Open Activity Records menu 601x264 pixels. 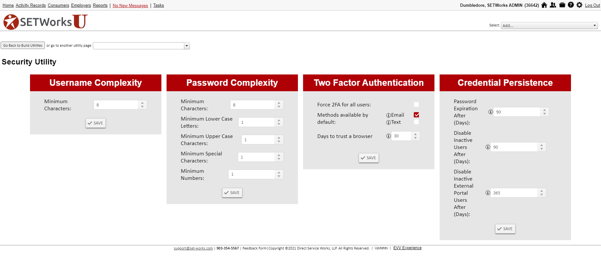31,5
